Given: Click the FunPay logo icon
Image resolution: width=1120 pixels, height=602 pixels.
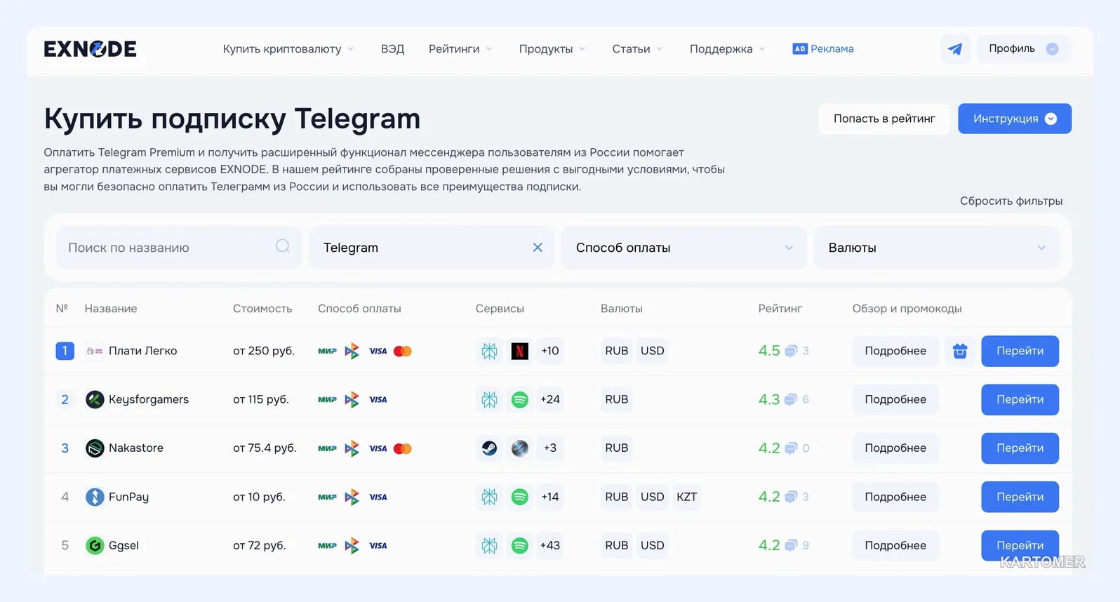Looking at the screenshot, I should coord(95,497).
